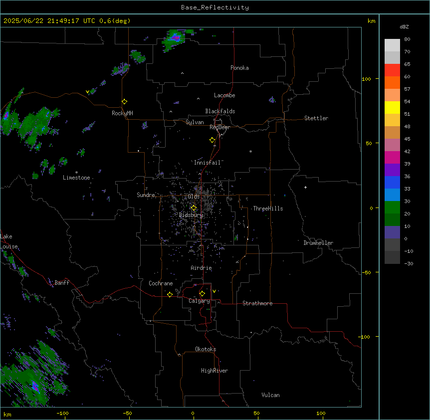Click the yellow diamond marker south of RedDeer

click(x=213, y=140)
